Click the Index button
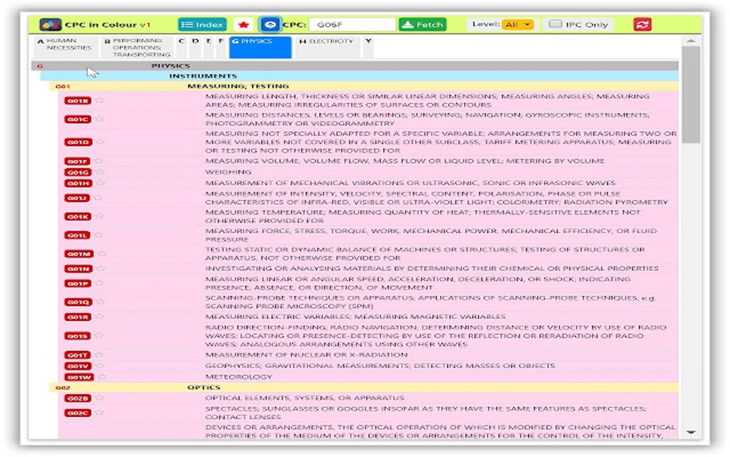The image size is (730, 457). 201,23
